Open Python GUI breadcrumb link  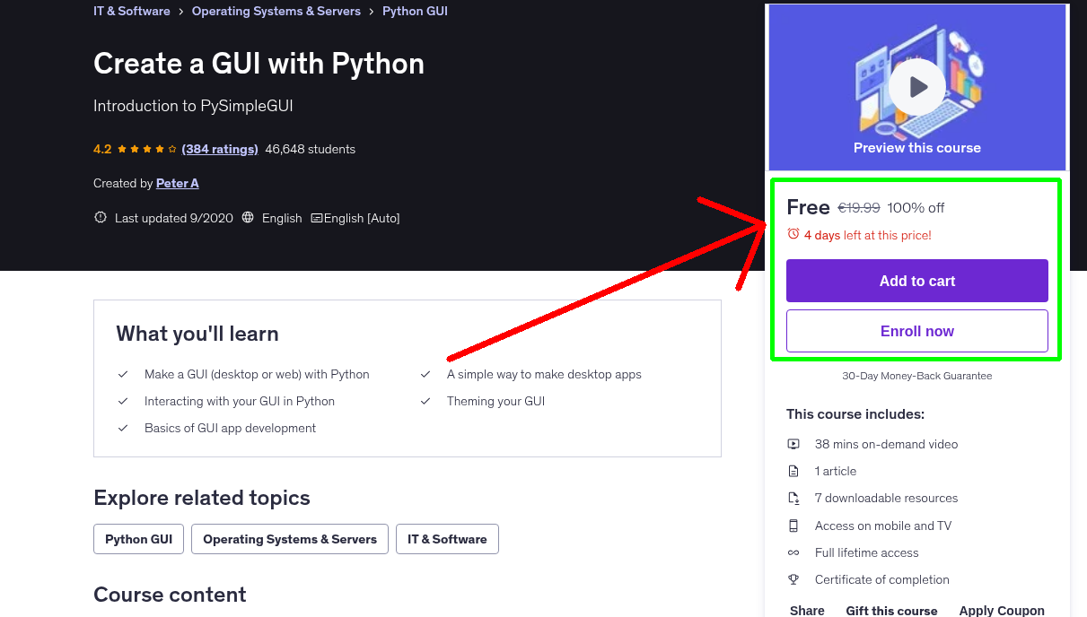coord(415,11)
